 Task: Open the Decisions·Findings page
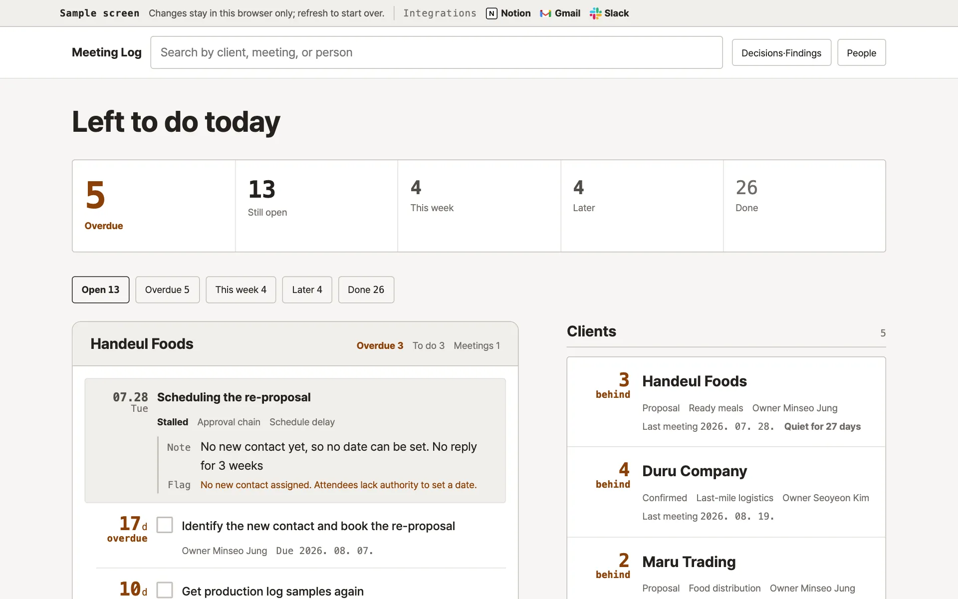tap(781, 52)
